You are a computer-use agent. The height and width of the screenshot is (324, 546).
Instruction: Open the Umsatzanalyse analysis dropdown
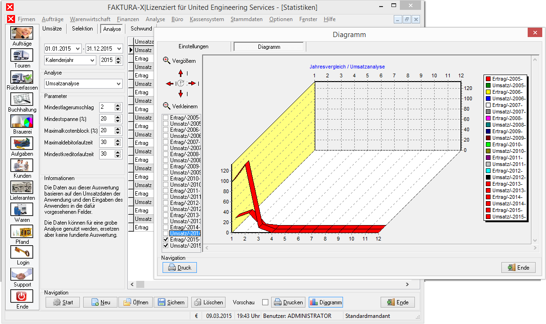[x=118, y=83]
